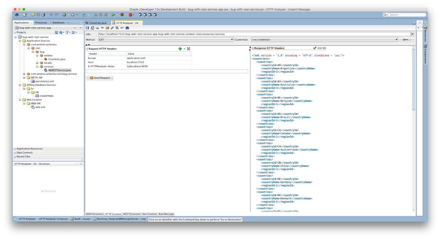Open the Method GET dropdown

pos(166,40)
